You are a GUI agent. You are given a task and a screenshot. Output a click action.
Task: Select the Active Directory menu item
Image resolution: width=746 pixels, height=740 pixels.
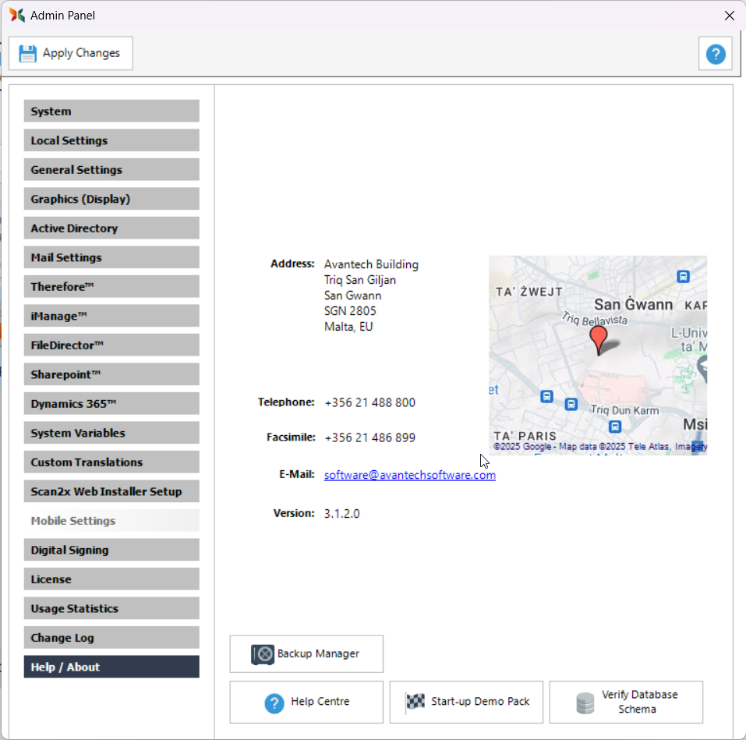111,228
